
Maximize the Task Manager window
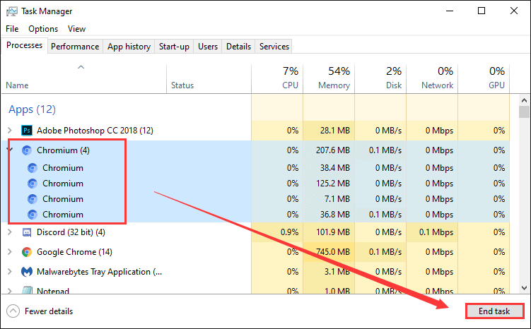tap(482, 11)
